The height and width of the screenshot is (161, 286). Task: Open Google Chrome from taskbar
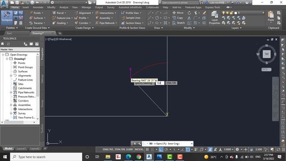(x=139, y=157)
